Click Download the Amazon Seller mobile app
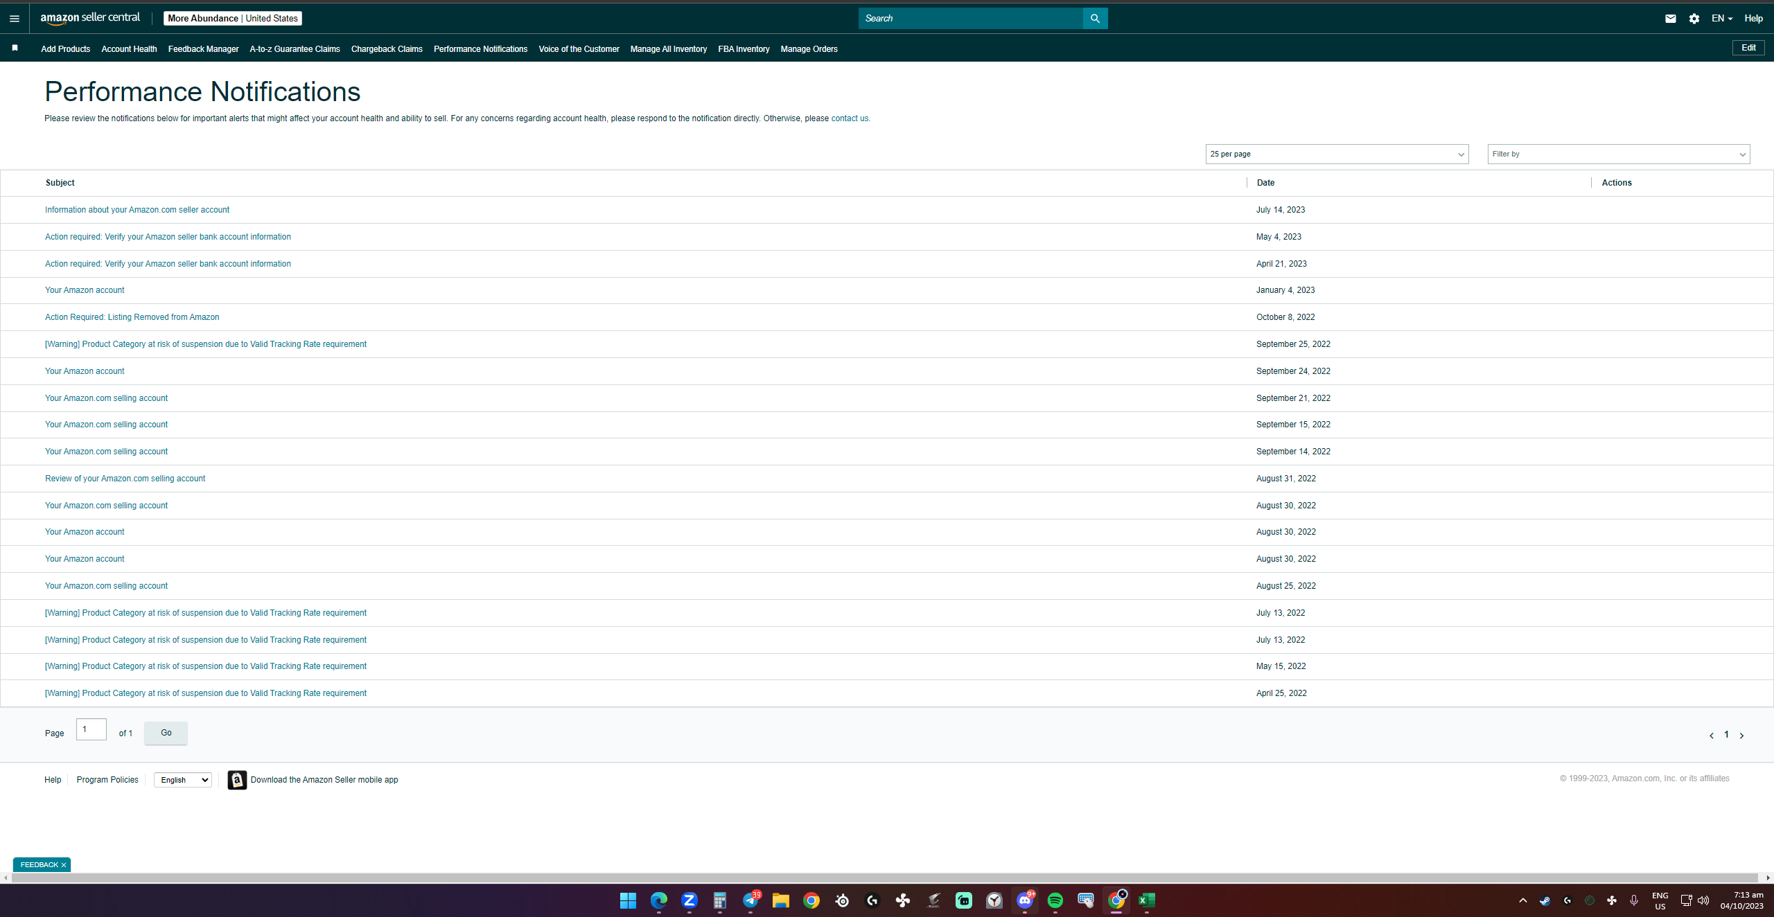 coord(324,780)
